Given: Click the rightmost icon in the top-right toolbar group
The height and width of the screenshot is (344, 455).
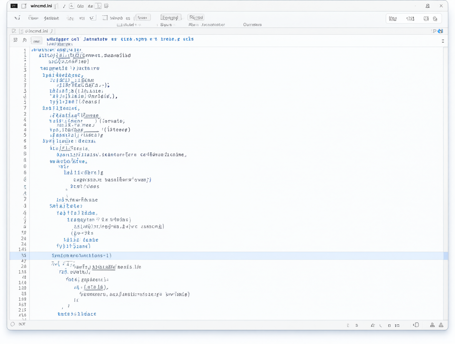Looking at the screenshot, I should pos(435,18).
